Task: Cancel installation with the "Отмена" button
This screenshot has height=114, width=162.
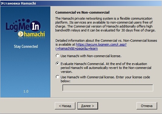Action: (147, 106)
